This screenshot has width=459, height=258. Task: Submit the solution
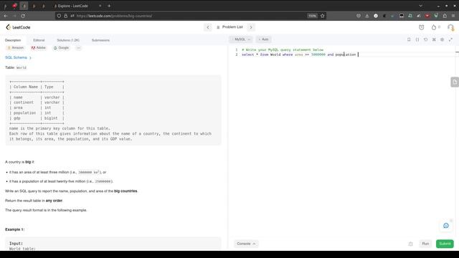(x=445, y=244)
